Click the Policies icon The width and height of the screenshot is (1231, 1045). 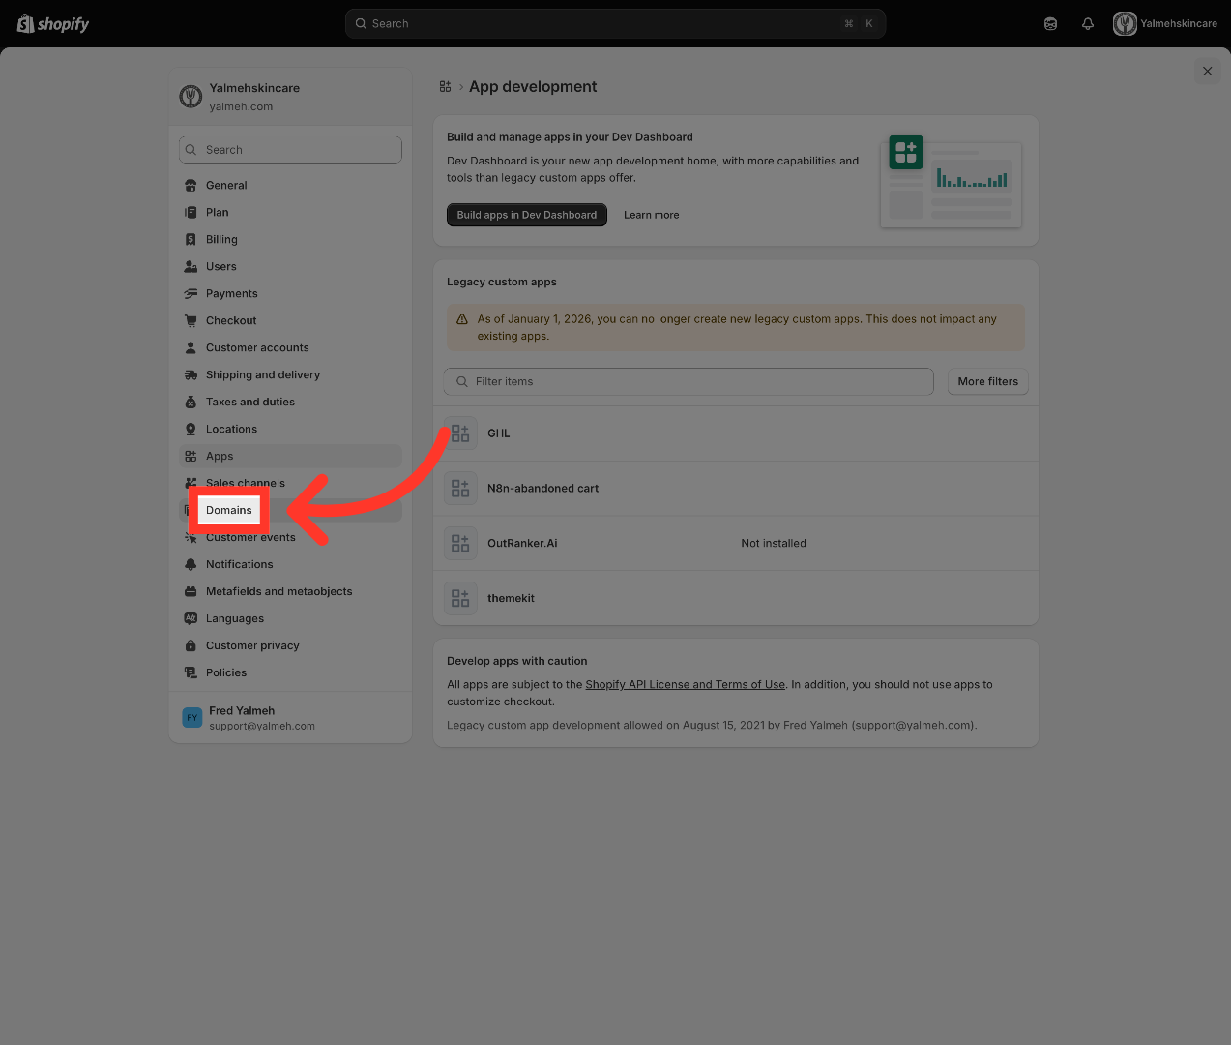click(191, 672)
